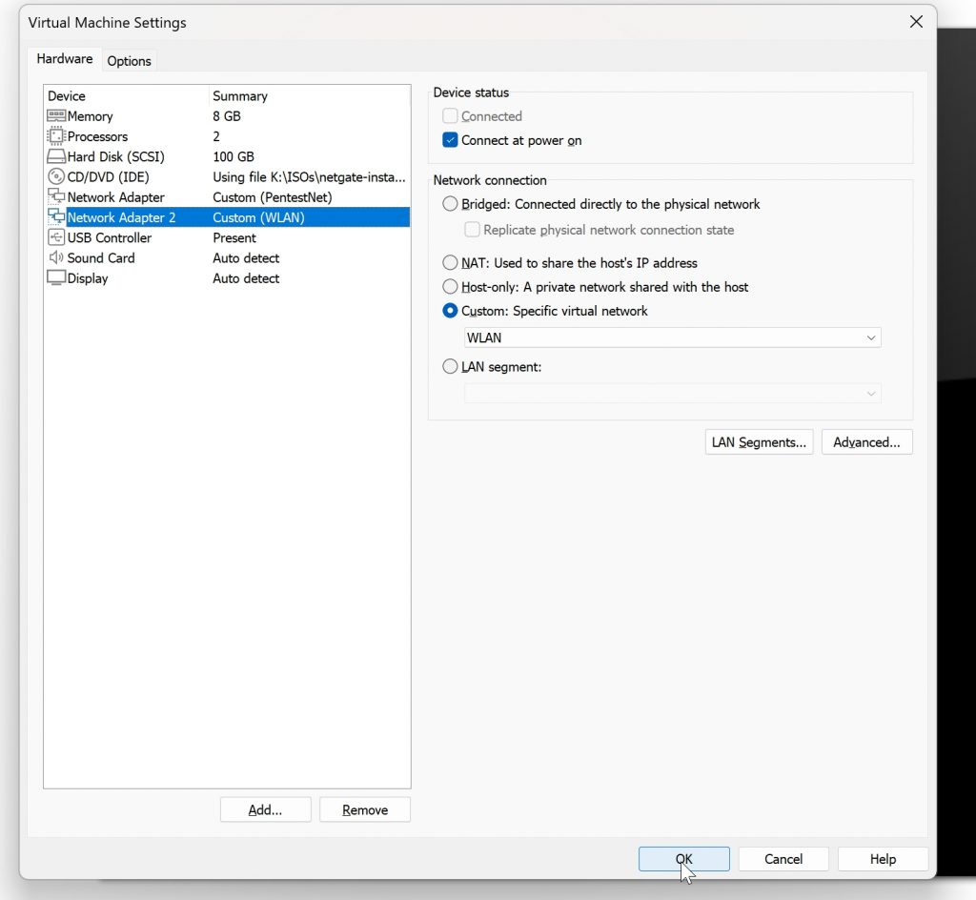The width and height of the screenshot is (976, 900).
Task: Click the Advanced button
Action: (x=866, y=442)
